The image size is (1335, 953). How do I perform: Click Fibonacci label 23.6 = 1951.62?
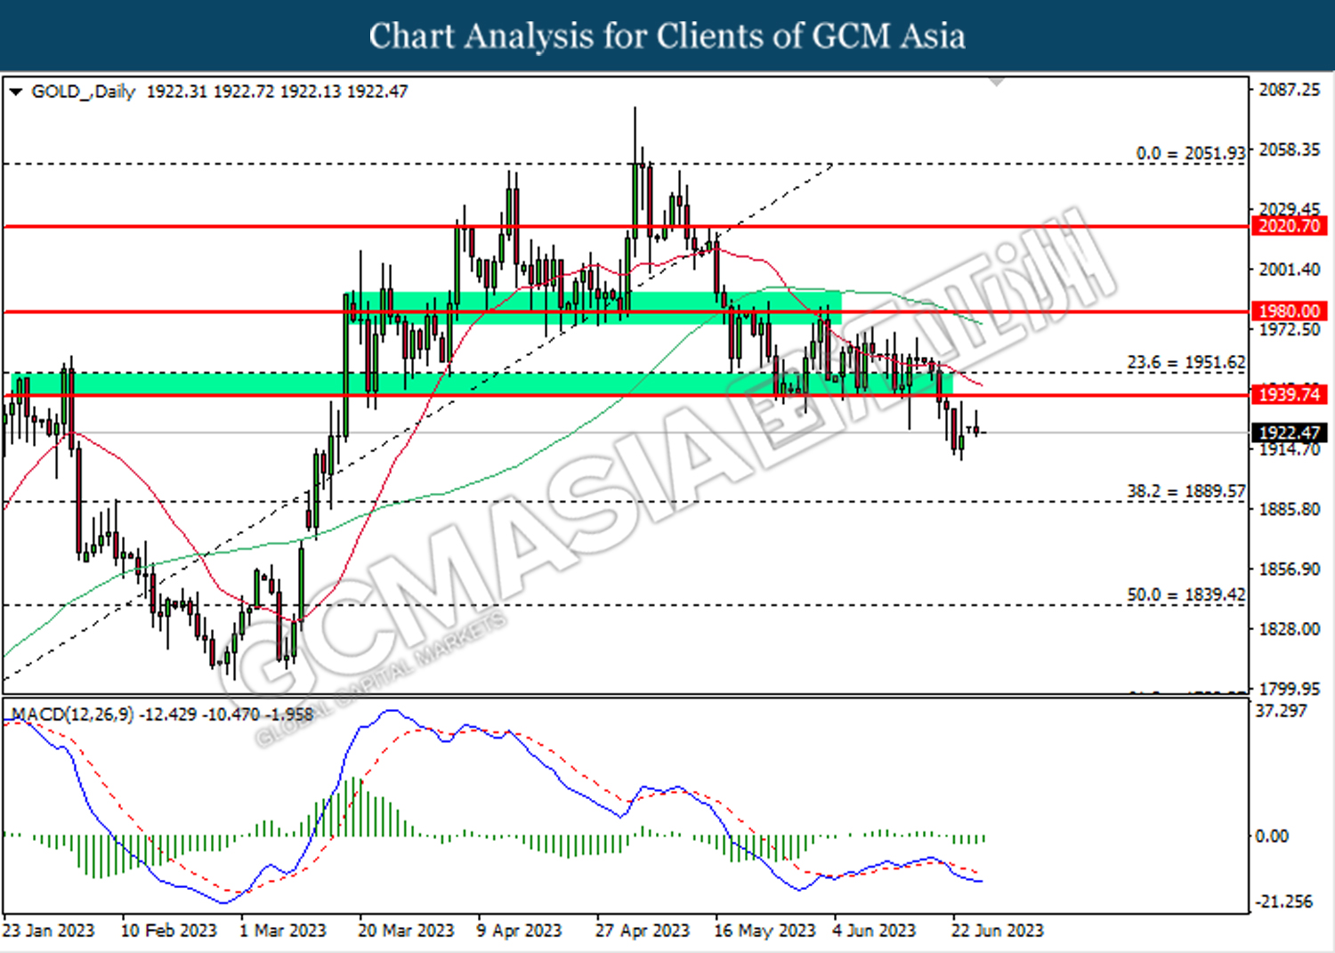pos(1186,362)
